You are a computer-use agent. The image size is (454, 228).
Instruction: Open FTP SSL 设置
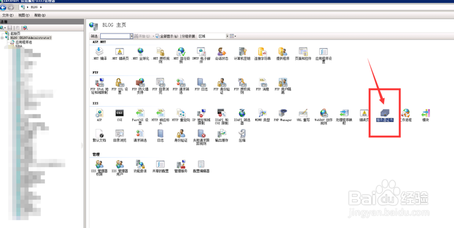click(x=120, y=86)
